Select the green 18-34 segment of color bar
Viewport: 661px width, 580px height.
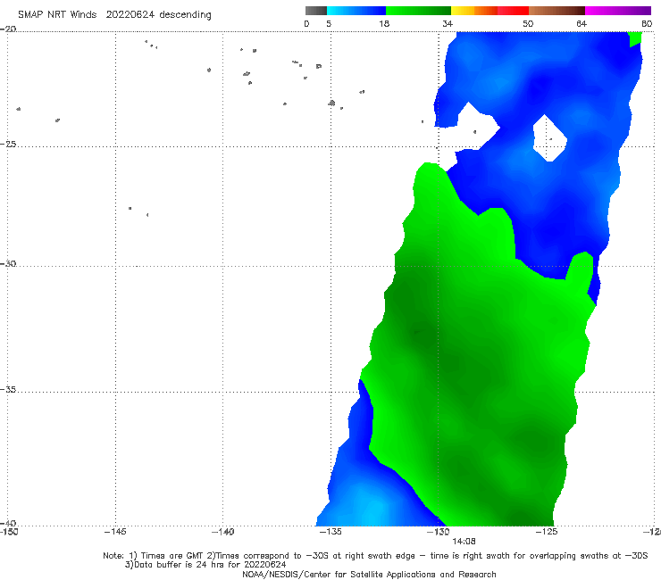pyautogui.click(x=418, y=11)
